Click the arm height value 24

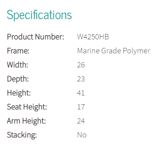coord(81,121)
